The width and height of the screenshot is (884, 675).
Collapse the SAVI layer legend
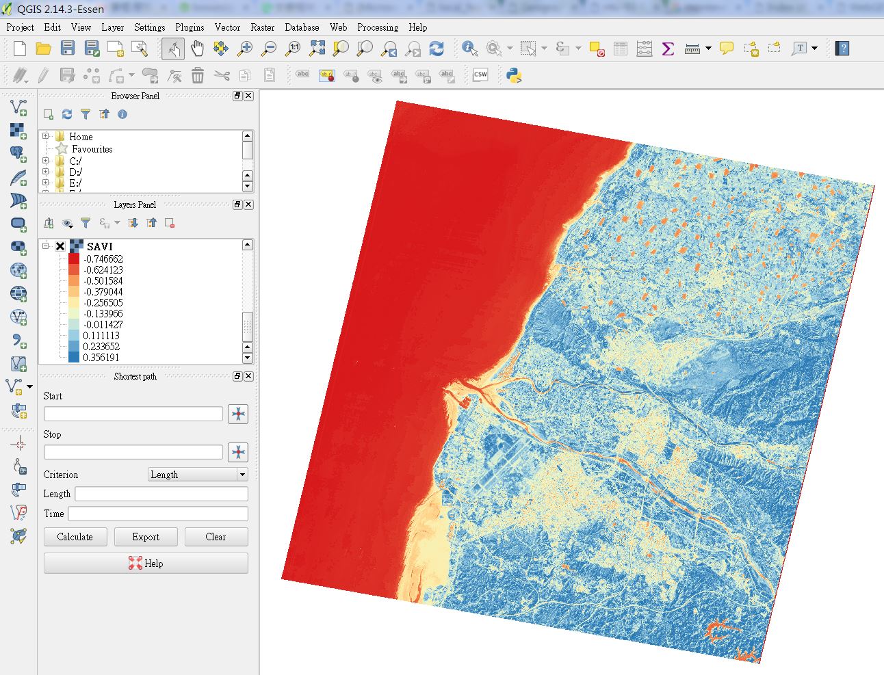(46, 246)
